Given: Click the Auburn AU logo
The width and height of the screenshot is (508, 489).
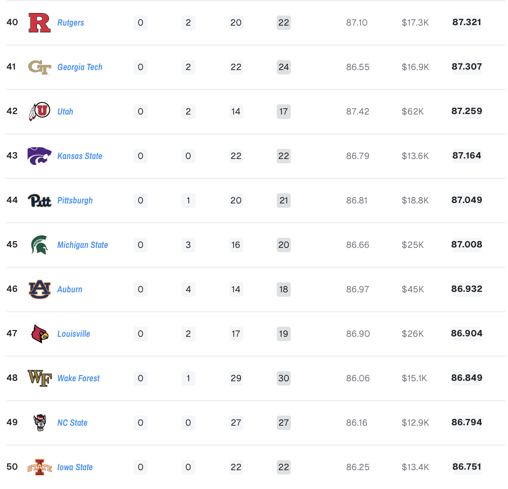Looking at the screenshot, I should (40, 289).
